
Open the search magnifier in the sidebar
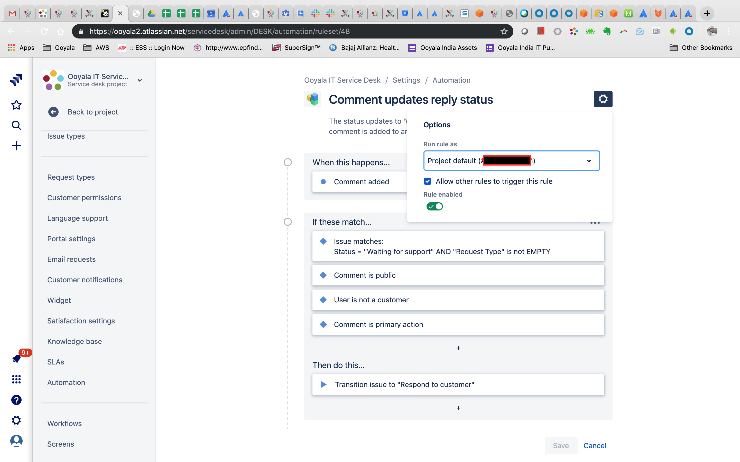coord(16,125)
